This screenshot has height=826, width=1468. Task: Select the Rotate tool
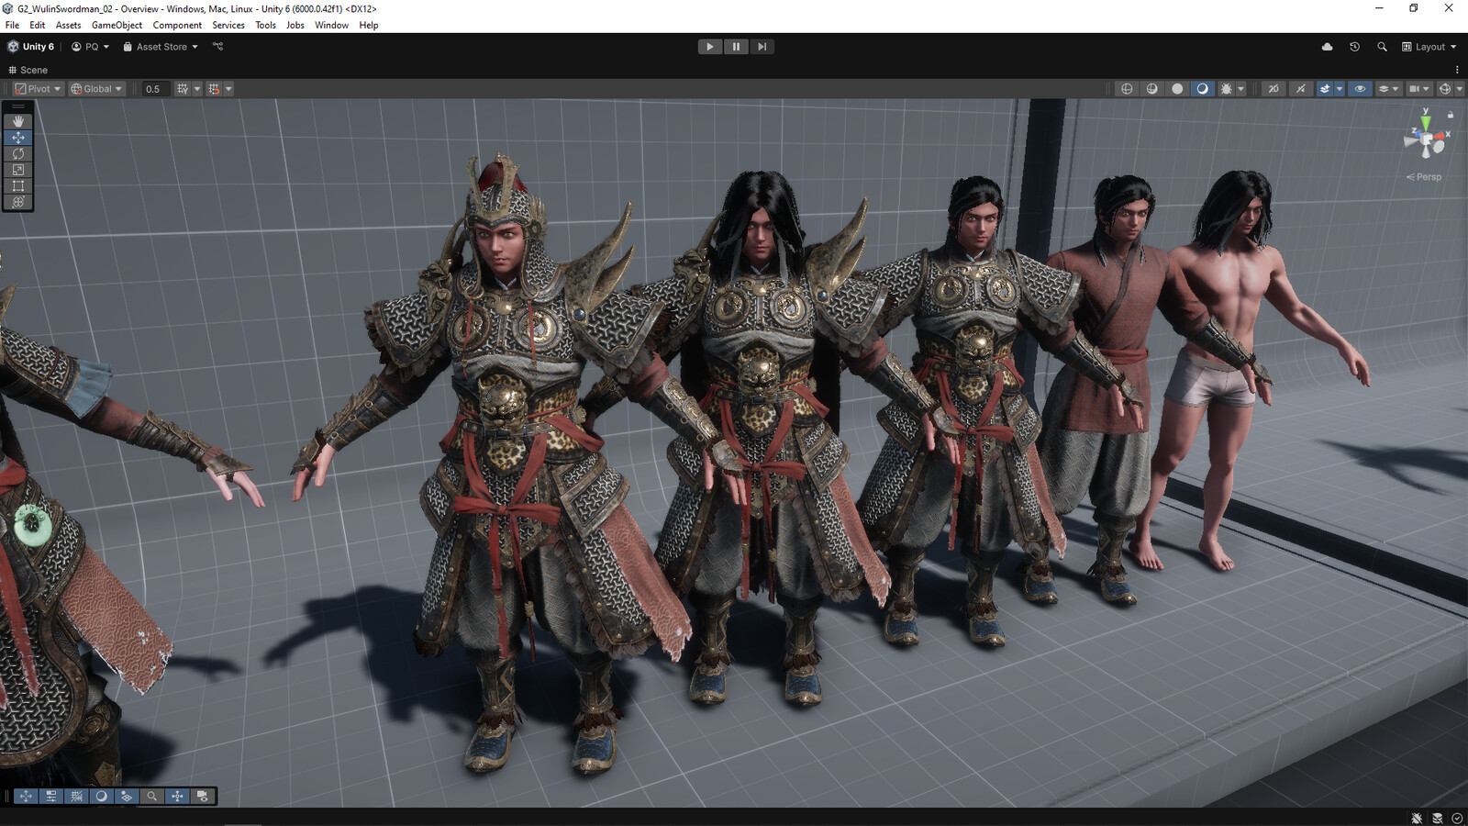click(x=18, y=153)
